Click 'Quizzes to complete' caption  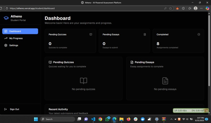tap(58, 48)
